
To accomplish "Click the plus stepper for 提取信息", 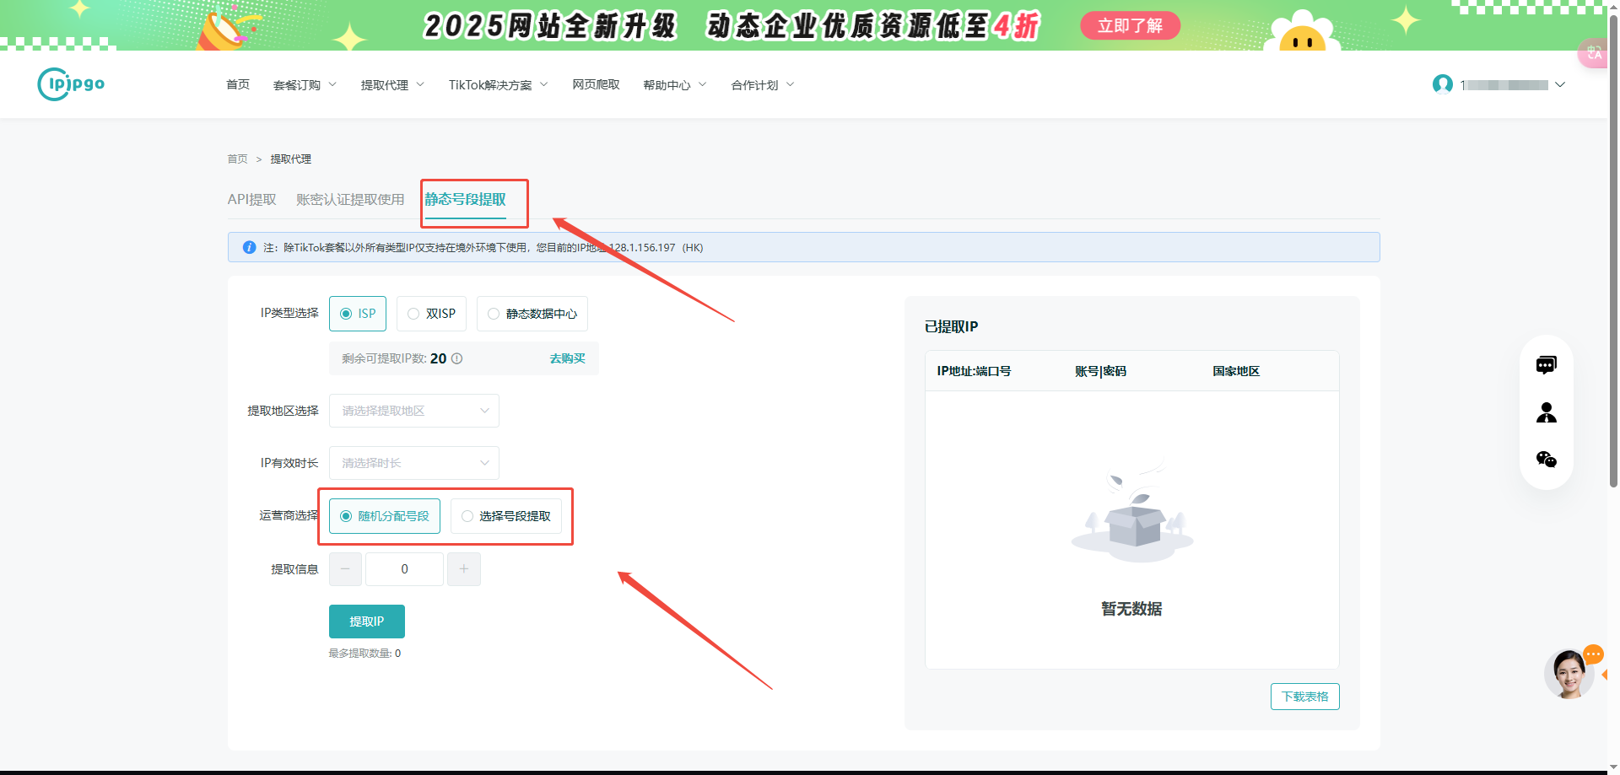I will (x=464, y=569).
